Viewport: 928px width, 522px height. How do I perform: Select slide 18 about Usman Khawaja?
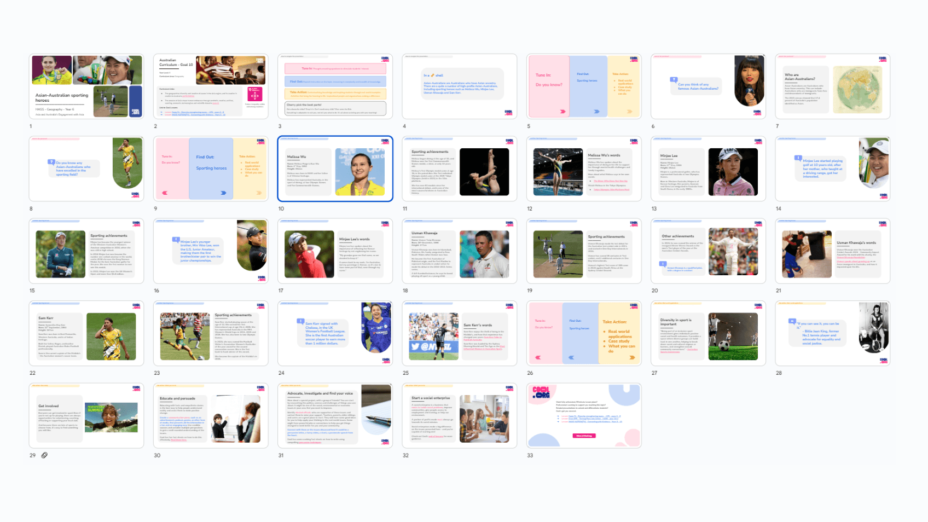(460, 251)
